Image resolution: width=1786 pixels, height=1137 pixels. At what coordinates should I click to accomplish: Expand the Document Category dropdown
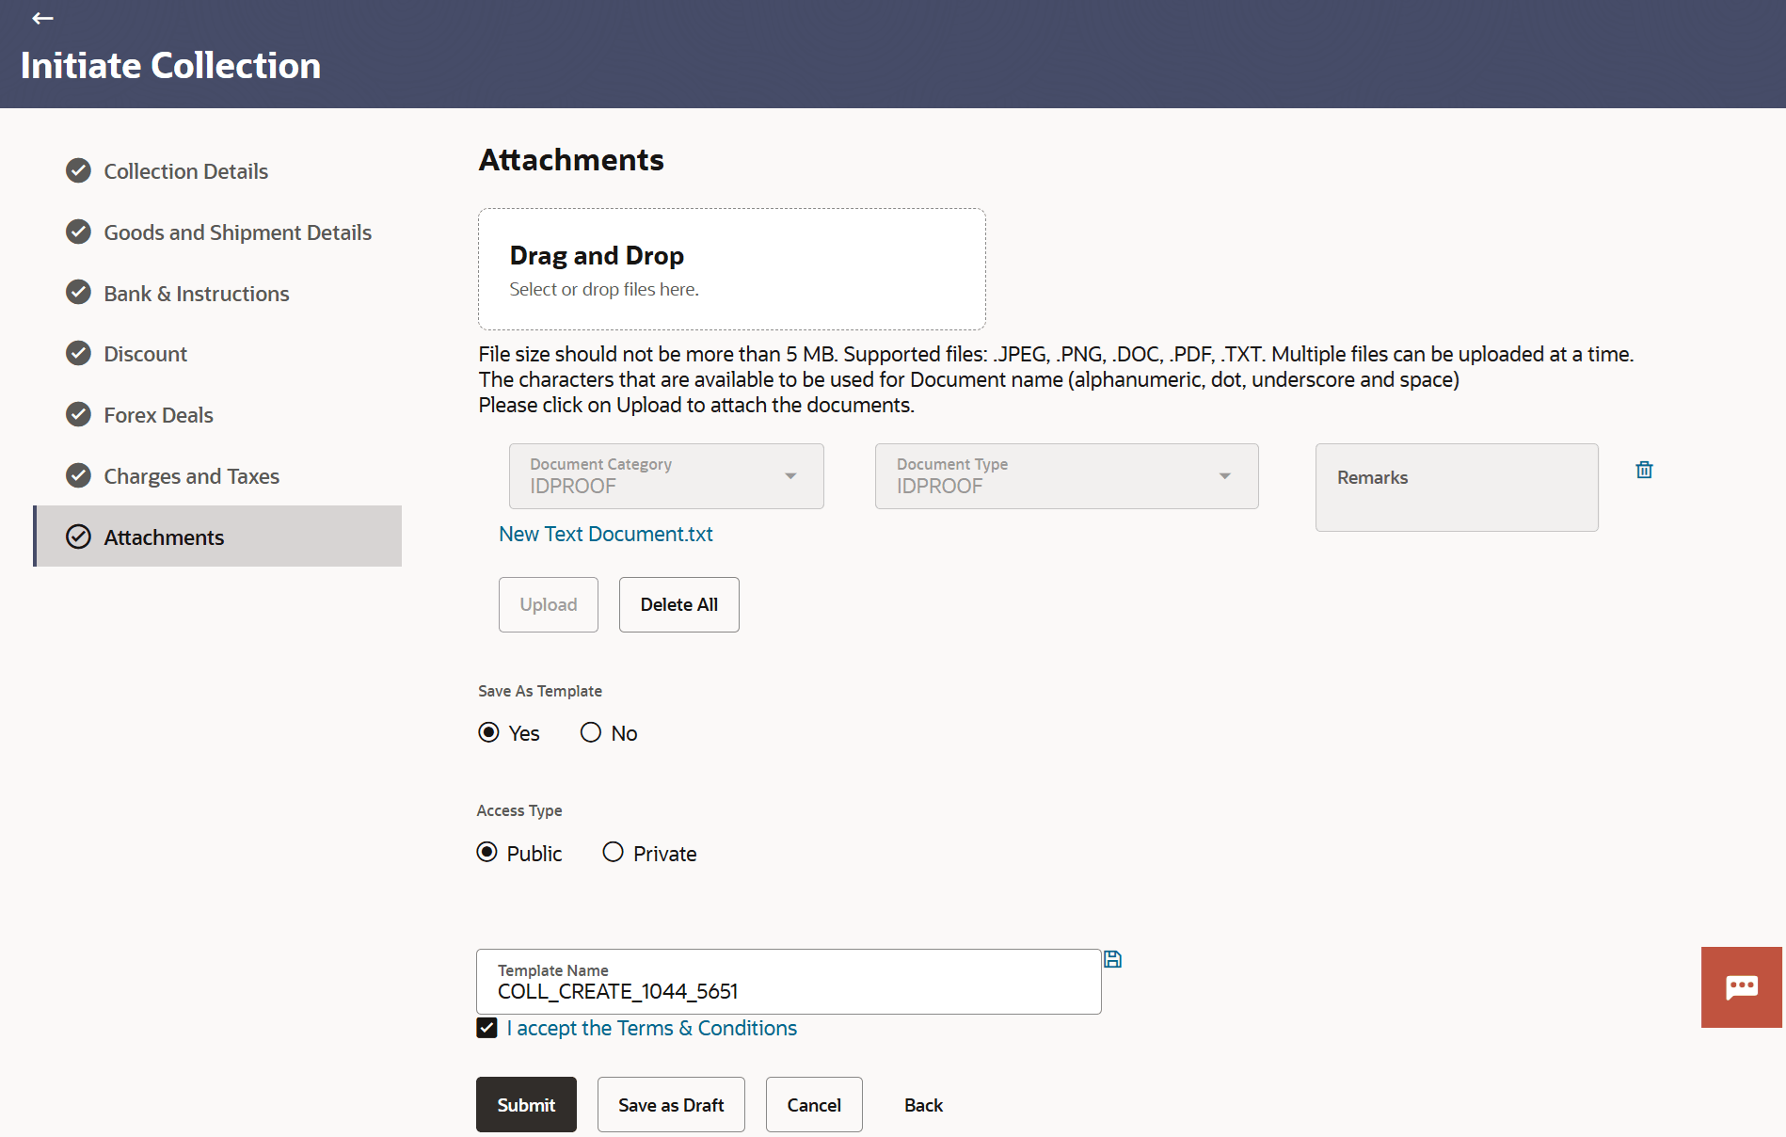pyautogui.click(x=789, y=476)
